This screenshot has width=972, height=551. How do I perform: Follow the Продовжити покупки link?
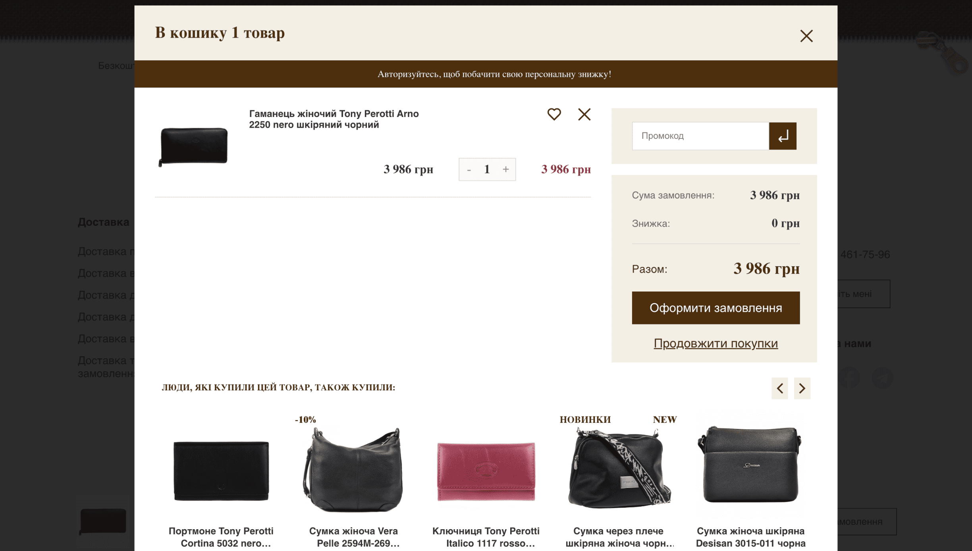(x=715, y=343)
